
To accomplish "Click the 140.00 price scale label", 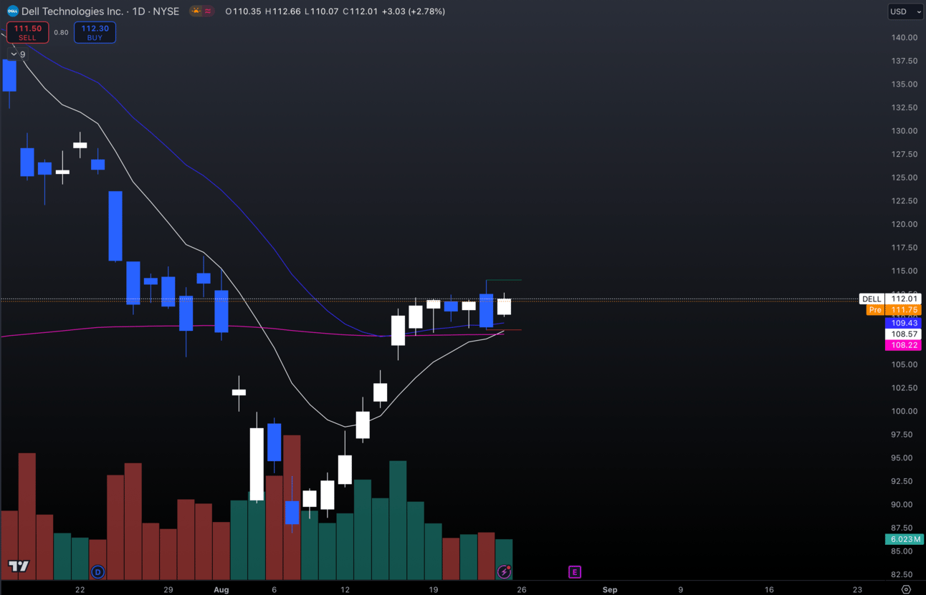I will (x=904, y=37).
